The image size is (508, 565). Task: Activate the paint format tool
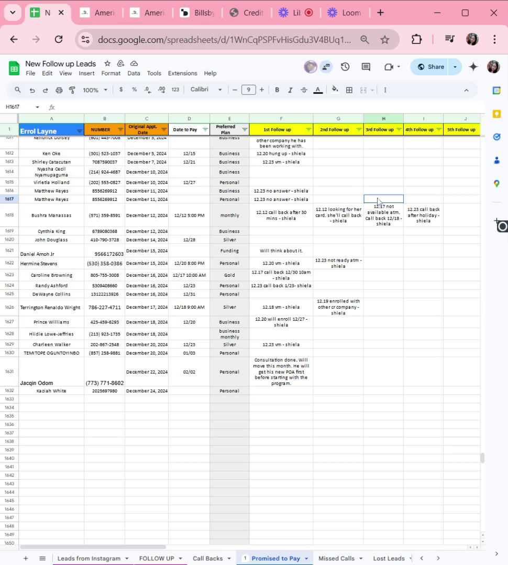pos(72,90)
